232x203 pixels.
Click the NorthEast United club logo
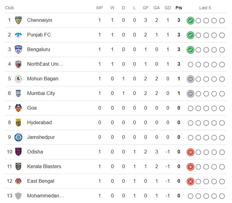tap(18, 64)
